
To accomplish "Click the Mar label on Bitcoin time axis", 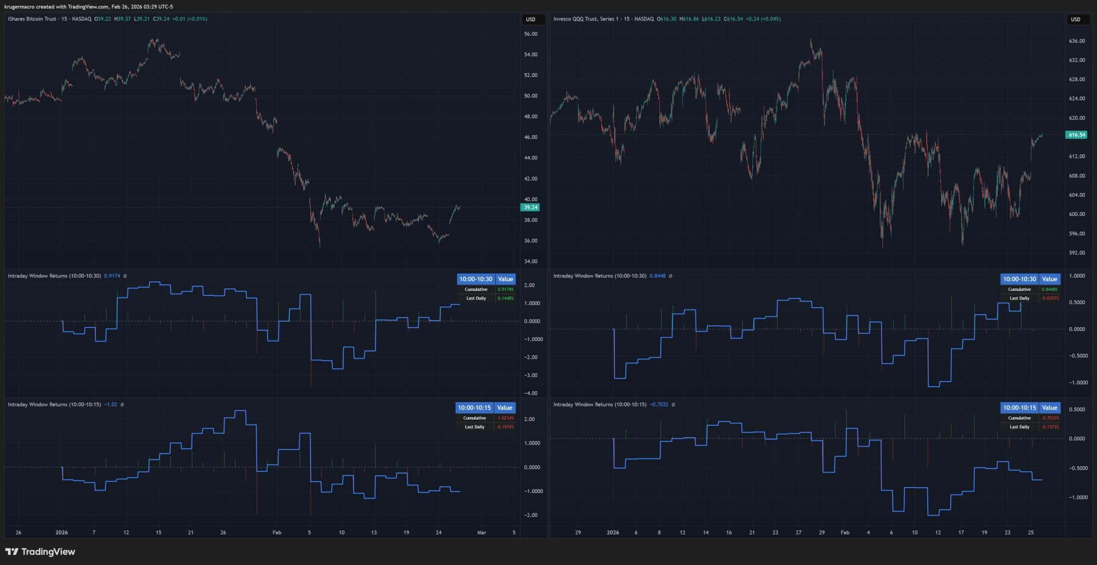I will coord(482,532).
